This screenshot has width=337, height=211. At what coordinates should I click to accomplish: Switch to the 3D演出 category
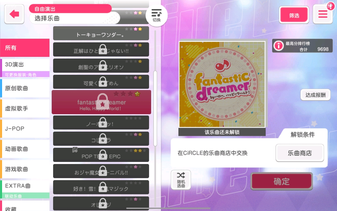25,68
